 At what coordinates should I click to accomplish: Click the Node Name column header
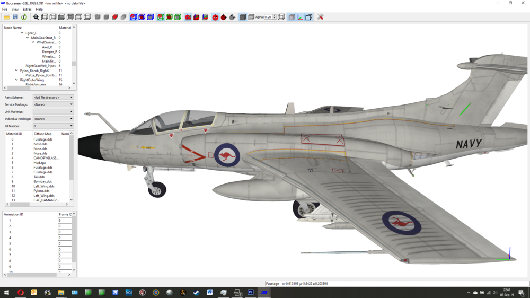(13, 28)
